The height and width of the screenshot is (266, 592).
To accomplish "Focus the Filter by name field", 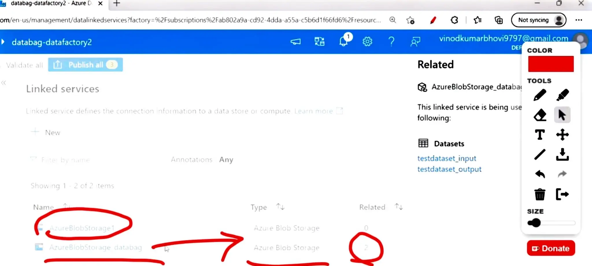I will 65,160.
